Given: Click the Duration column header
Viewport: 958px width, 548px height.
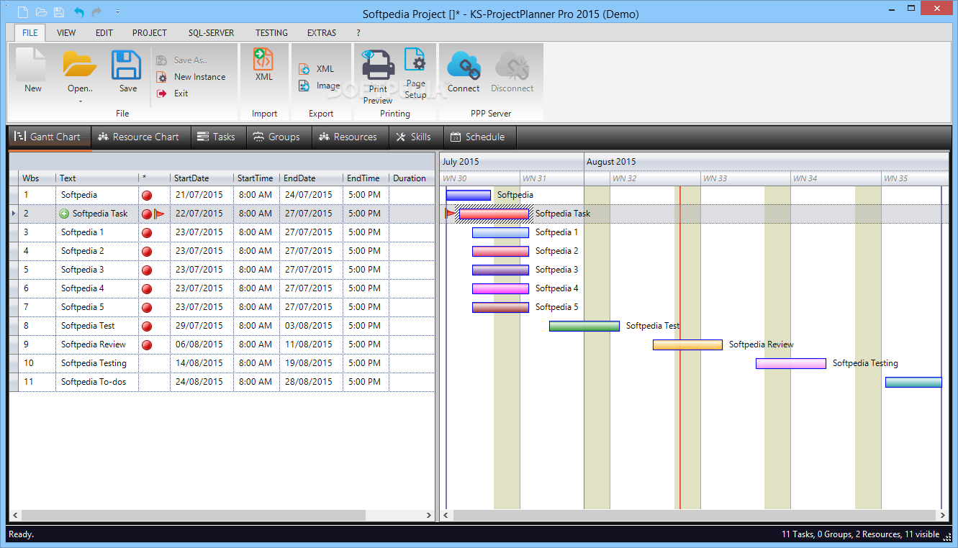Looking at the screenshot, I should coord(411,178).
